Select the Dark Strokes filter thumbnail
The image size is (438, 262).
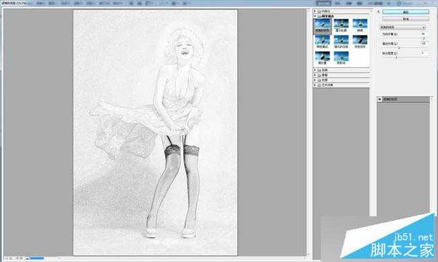point(360,42)
